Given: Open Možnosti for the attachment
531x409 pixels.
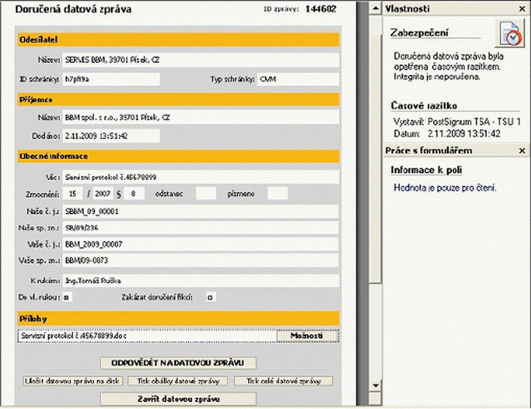Looking at the screenshot, I should pos(307,335).
